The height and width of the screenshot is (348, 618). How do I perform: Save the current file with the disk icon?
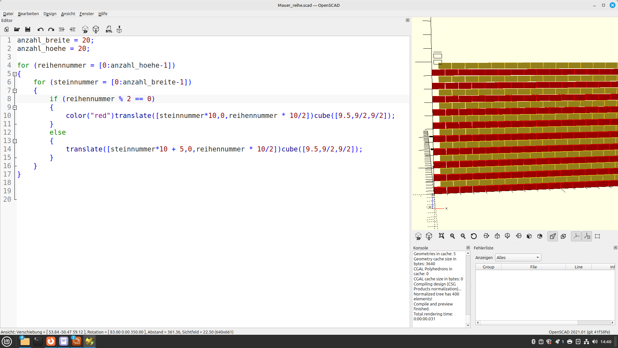coord(28,29)
